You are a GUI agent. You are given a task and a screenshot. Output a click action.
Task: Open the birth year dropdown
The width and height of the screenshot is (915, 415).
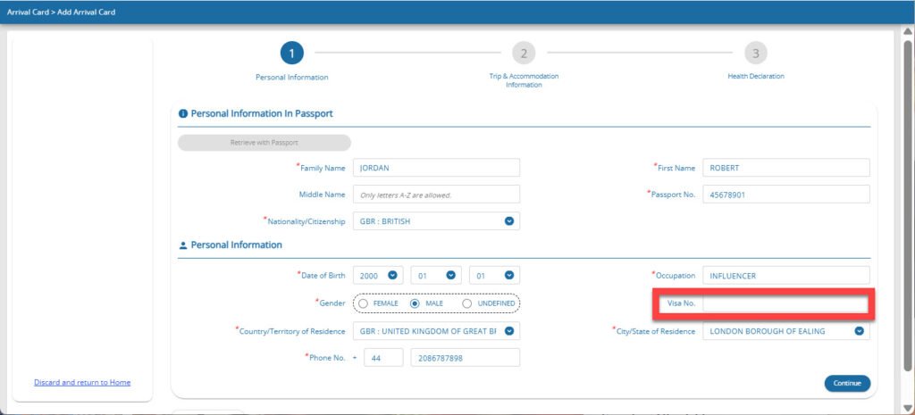coord(378,275)
